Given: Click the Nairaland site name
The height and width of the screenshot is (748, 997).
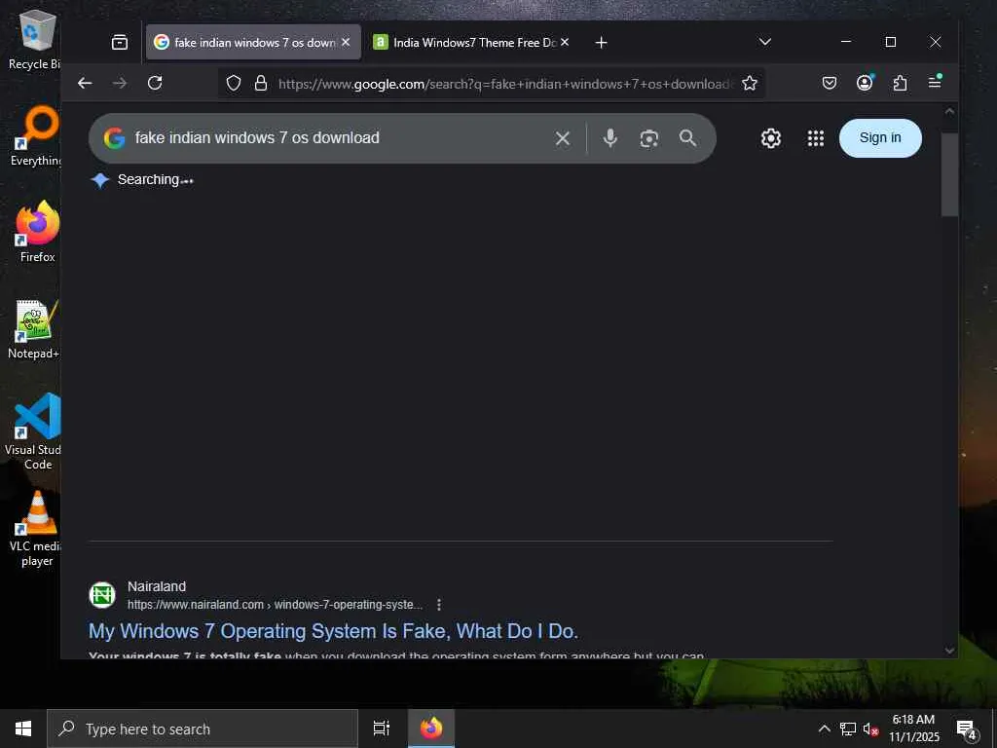Looking at the screenshot, I should pyautogui.click(x=157, y=586).
